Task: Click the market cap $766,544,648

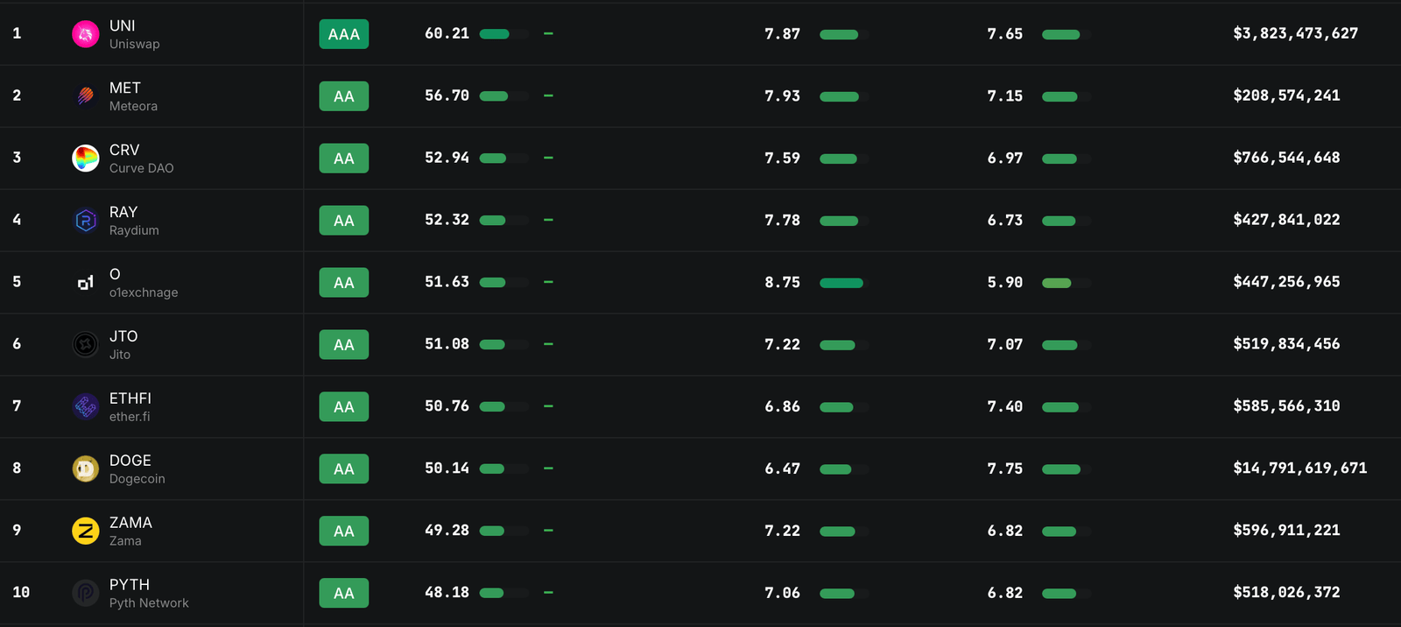Action: click(1286, 158)
